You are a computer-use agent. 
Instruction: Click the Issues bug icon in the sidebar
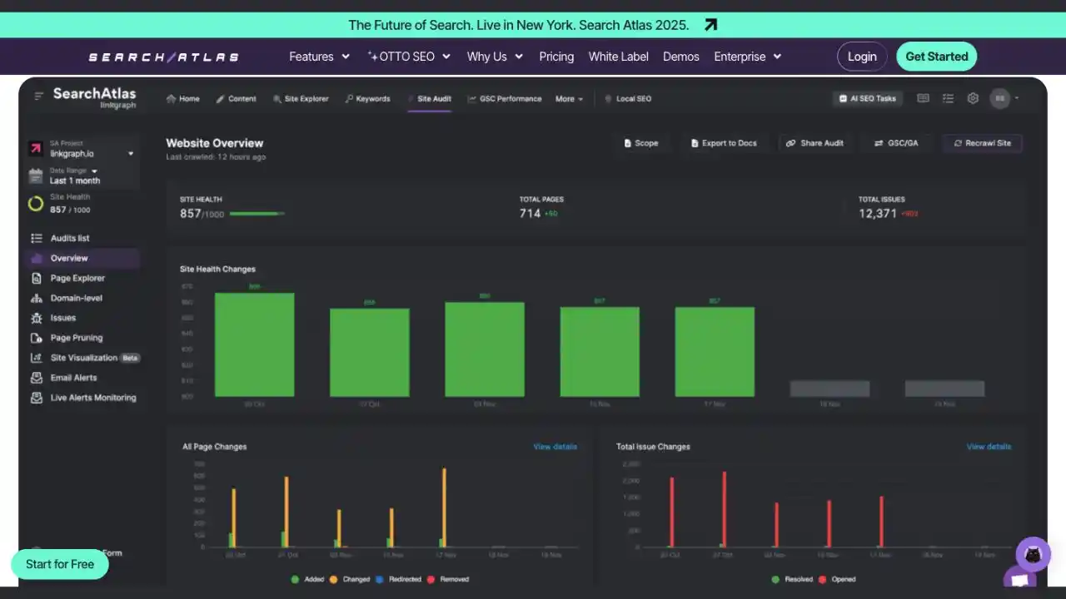36,318
